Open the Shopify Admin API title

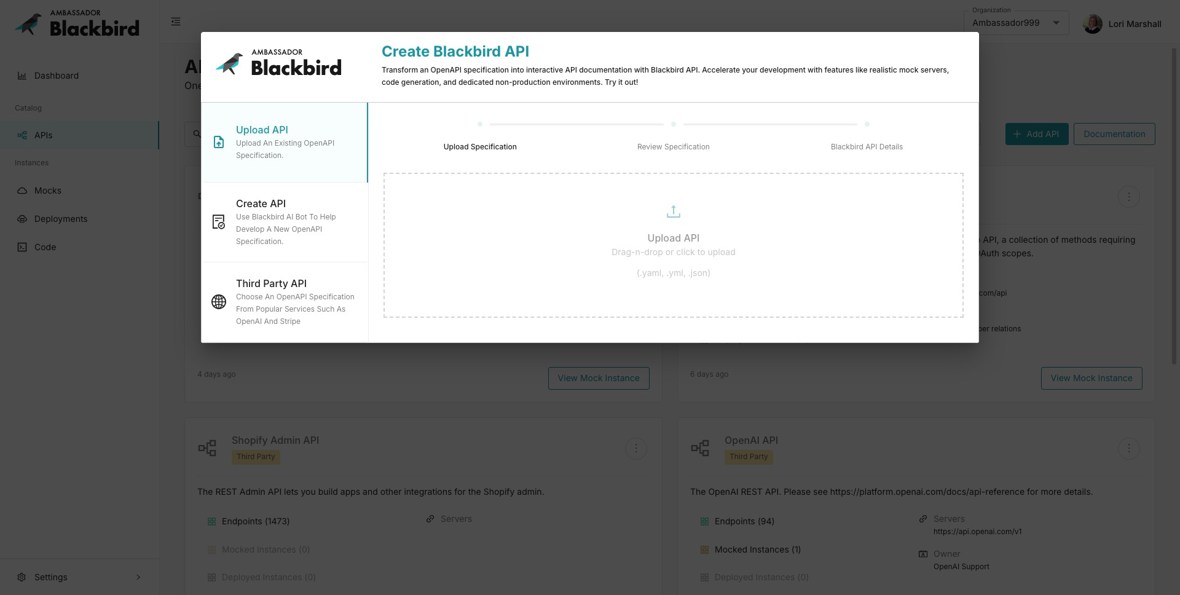(275, 440)
